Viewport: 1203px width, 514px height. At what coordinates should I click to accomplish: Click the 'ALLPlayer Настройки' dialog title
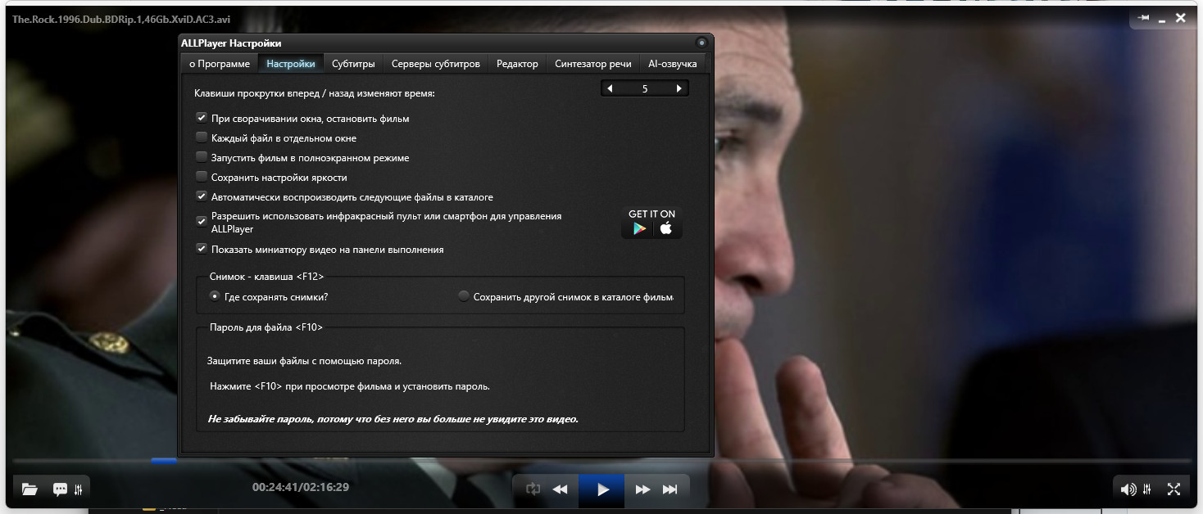231,43
